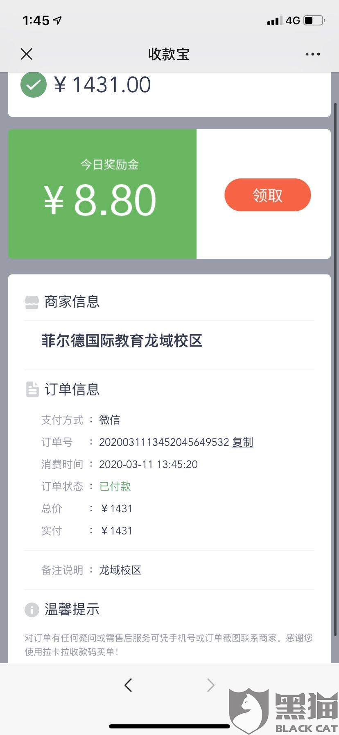Tap the order number 2020031113452045649532

pyautogui.click(x=164, y=442)
